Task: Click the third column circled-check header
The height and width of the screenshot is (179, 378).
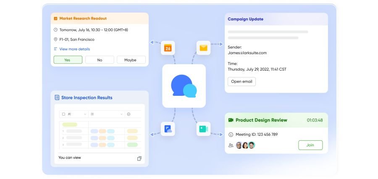Action: [129, 114]
